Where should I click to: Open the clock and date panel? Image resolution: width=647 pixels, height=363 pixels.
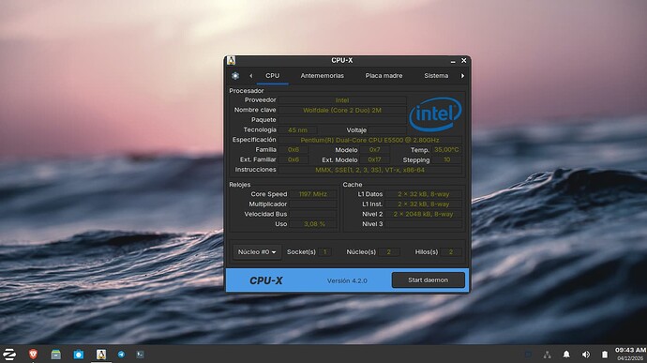(x=630, y=354)
